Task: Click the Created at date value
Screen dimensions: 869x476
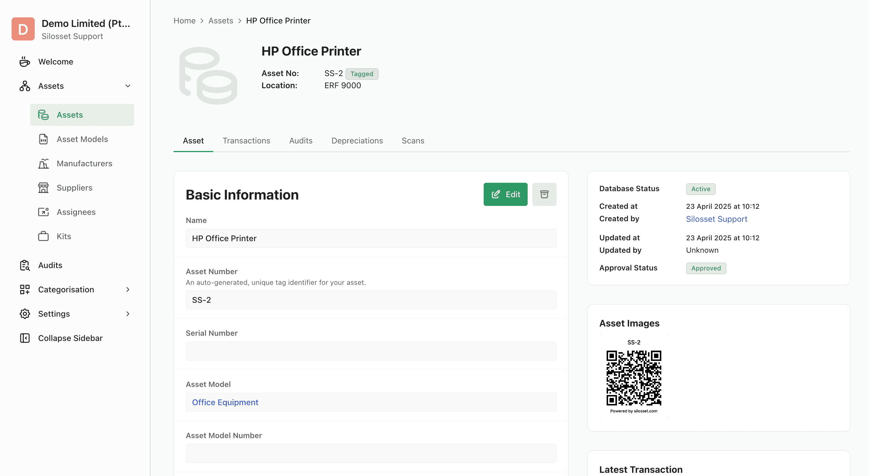Action: [723, 206]
